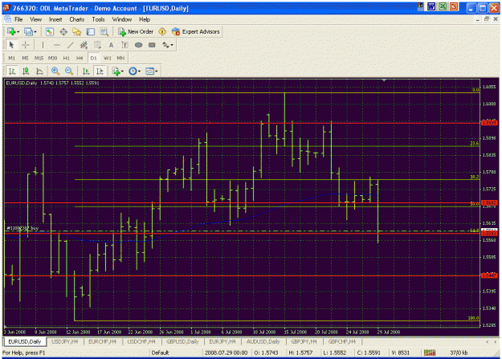Switch to the GBPCHF,H4 chart tab

click(x=342, y=341)
